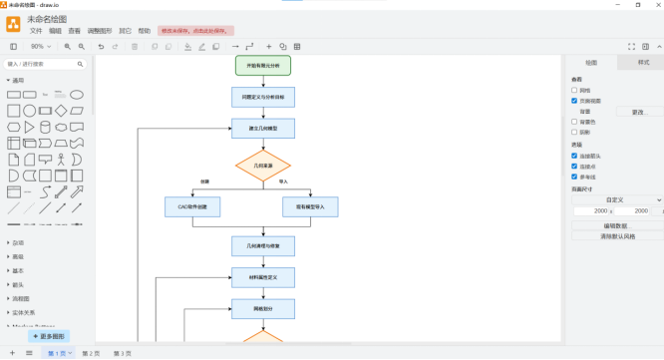Toggle fullscreen mode icon

(631, 47)
